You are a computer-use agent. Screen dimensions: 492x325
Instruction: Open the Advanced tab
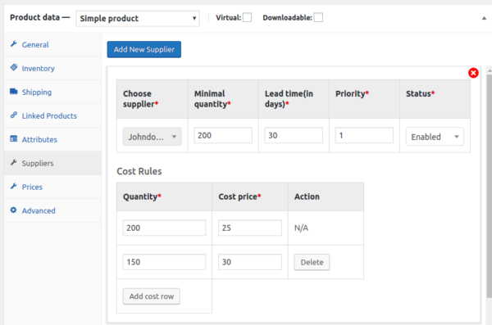point(52,210)
